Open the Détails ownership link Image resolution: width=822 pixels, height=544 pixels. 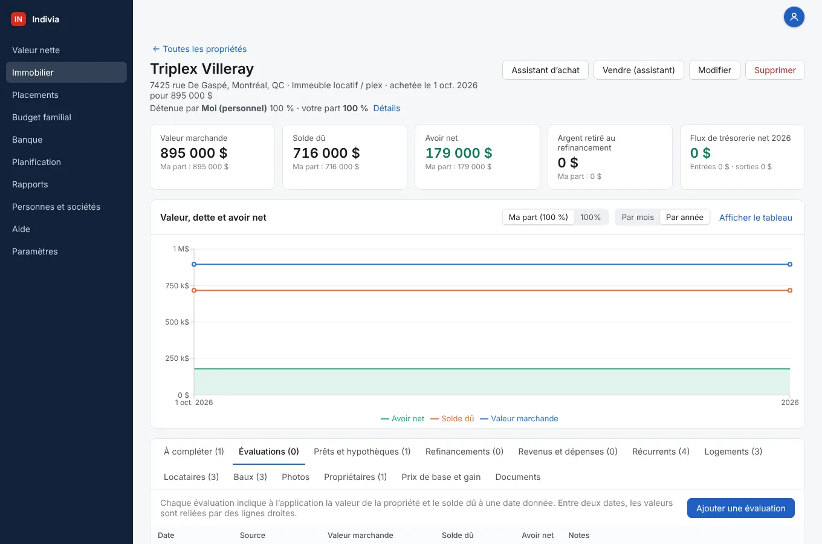coord(387,108)
